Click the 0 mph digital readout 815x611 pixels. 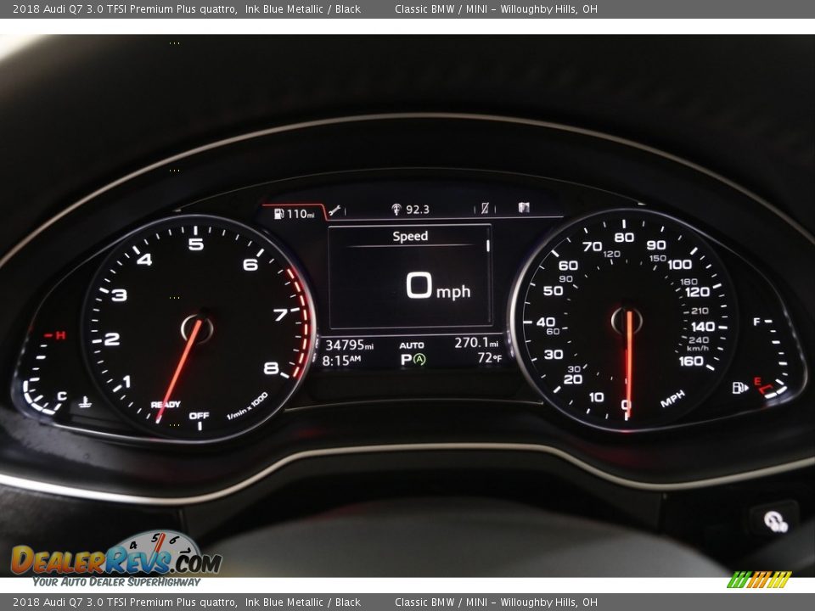click(x=438, y=286)
